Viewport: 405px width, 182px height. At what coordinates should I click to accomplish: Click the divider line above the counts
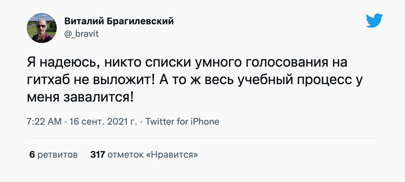(202, 138)
